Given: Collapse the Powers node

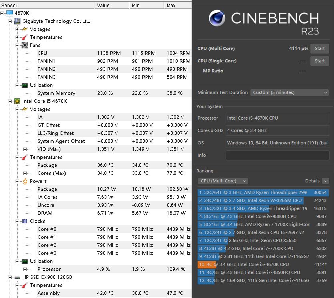Looking at the screenshot, I should pos(18,181).
